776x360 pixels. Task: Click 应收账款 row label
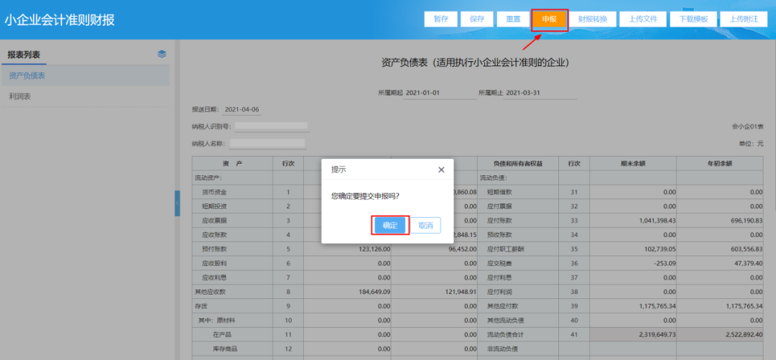click(x=214, y=235)
